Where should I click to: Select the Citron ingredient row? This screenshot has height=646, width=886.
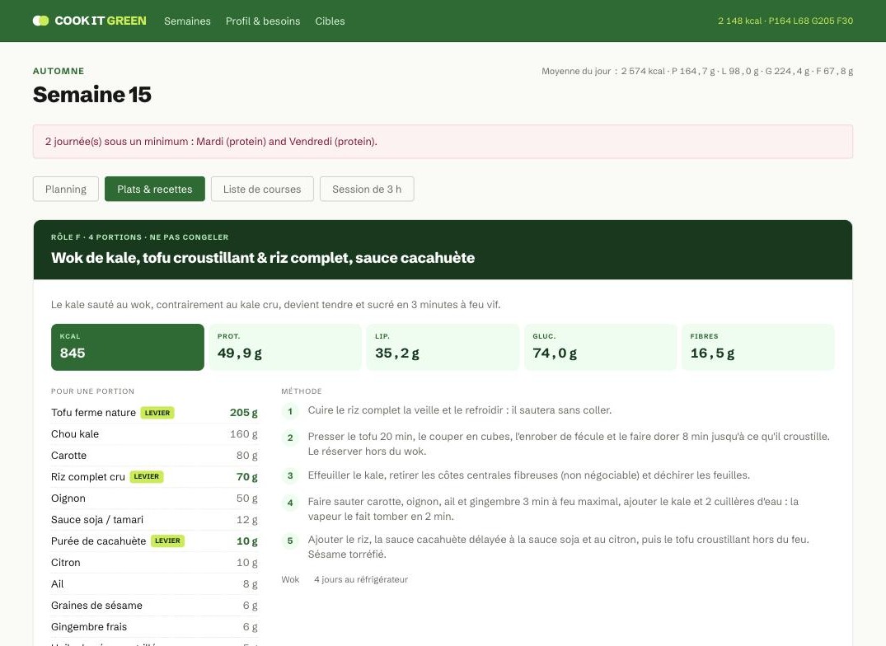(x=154, y=563)
